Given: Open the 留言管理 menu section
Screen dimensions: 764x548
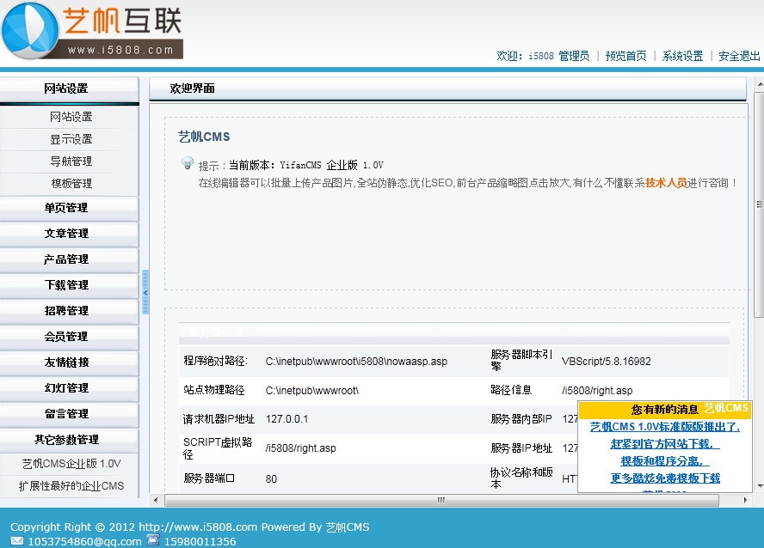Looking at the screenshot, I should tap(69, 414).
